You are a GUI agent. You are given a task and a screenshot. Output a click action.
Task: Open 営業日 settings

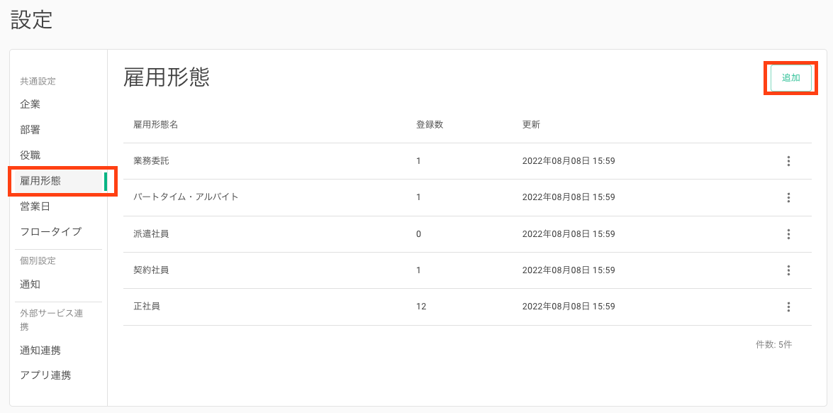[35, 206]
